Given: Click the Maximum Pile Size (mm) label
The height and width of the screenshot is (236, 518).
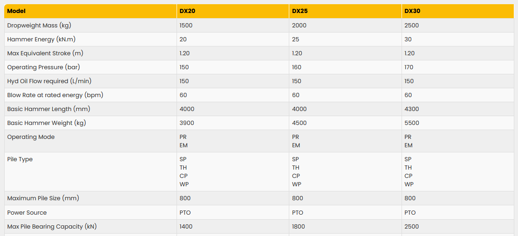Looking at the screenshot, I should pos(43,198).
